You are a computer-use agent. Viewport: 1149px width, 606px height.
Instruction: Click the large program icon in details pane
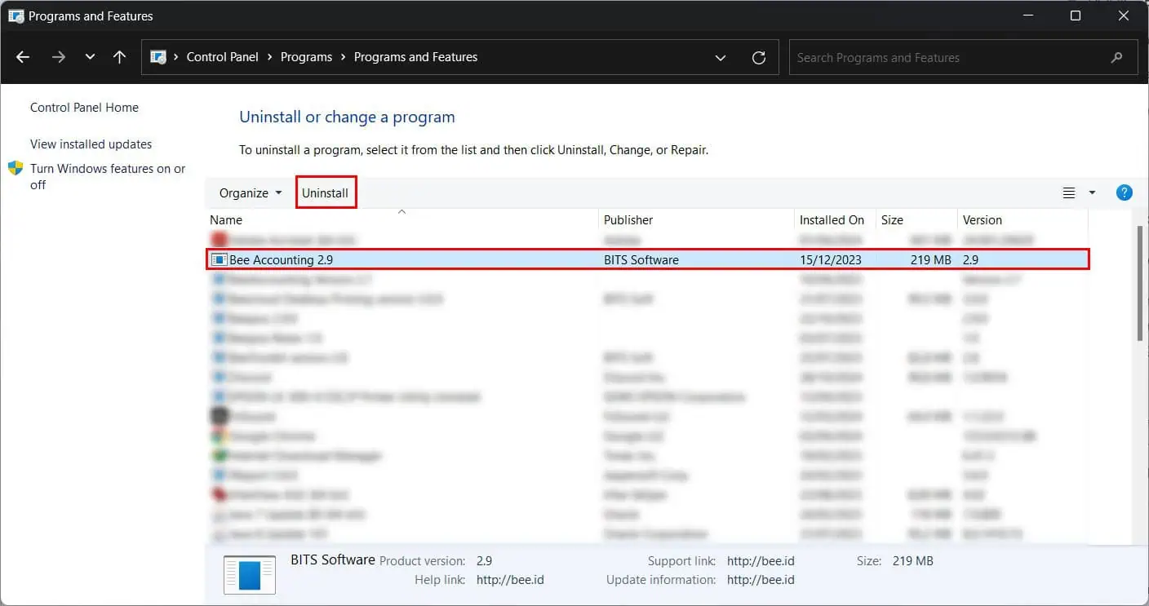pyautogui.click(x=250, y=574)
